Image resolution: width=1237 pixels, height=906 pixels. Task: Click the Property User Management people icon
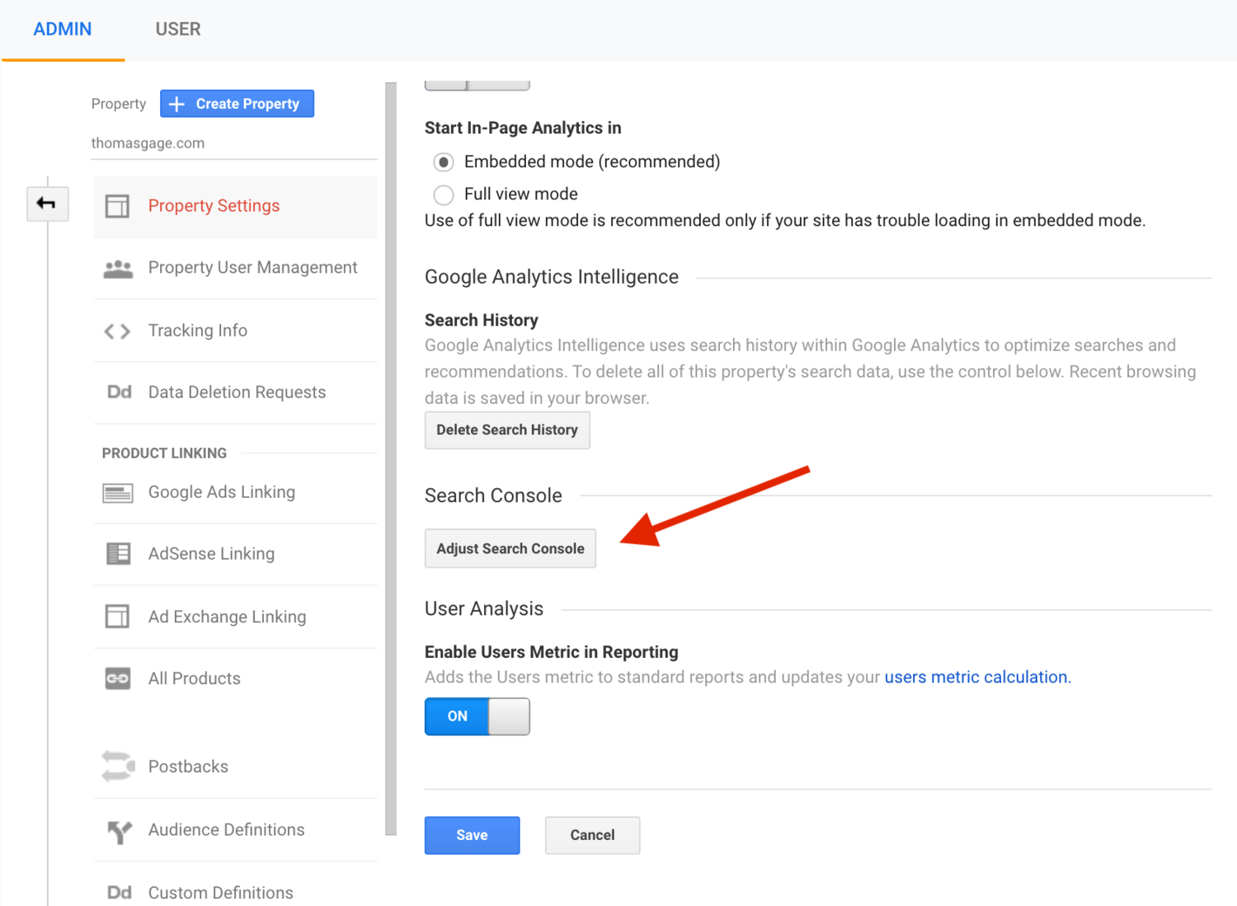[118, 269]
